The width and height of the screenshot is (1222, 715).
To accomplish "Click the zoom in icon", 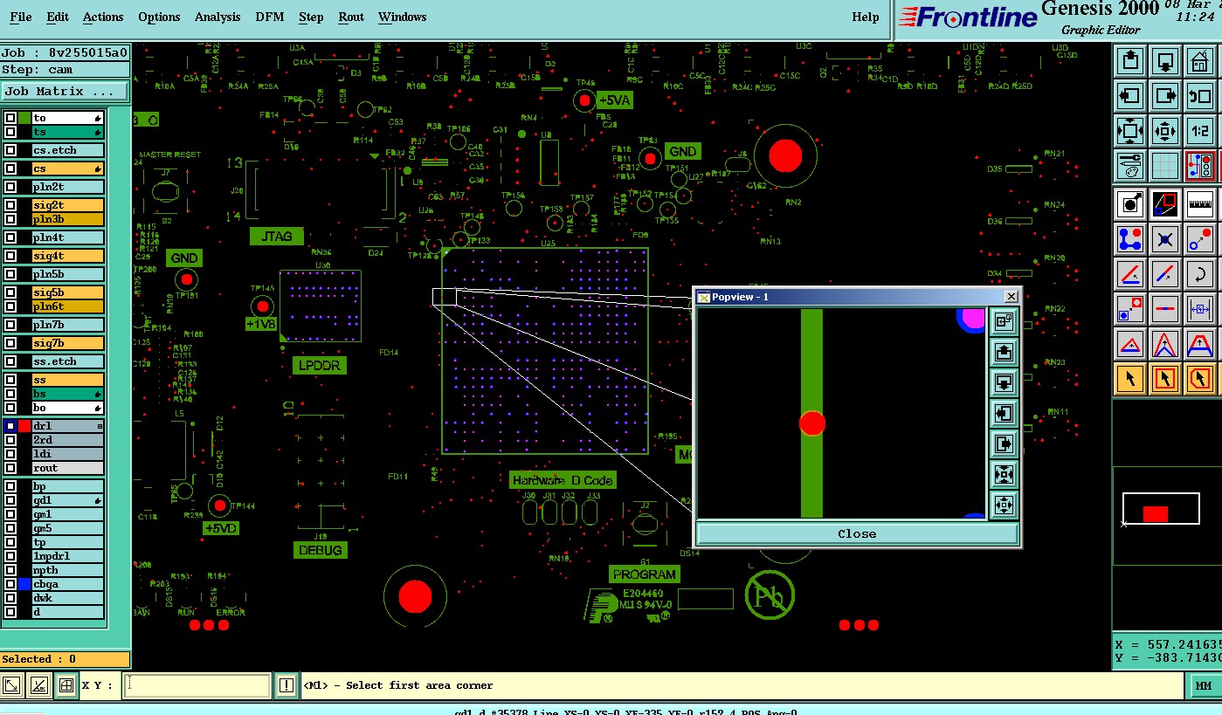I will (1131, 131).
